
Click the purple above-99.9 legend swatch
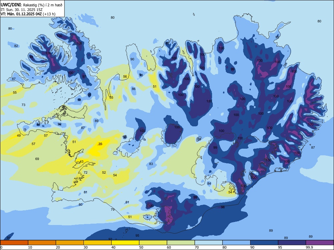coord(320,243)
